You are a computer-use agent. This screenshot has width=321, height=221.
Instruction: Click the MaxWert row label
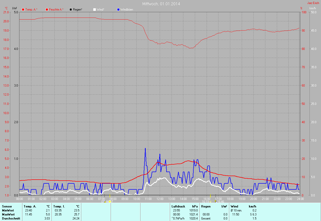[x=8, y=214]
